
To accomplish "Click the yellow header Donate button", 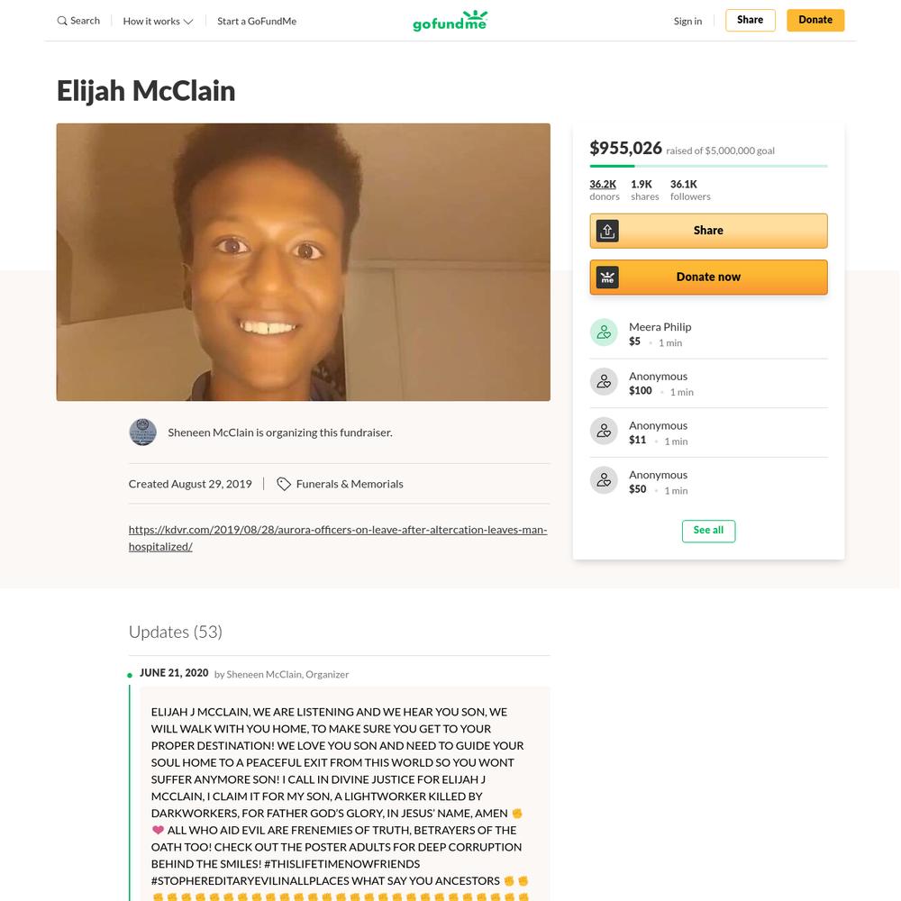I will [815, 20].
